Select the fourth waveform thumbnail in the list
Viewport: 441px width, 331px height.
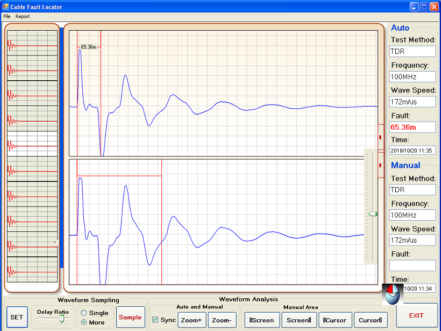pyautogui.click(x=32, y=118)
